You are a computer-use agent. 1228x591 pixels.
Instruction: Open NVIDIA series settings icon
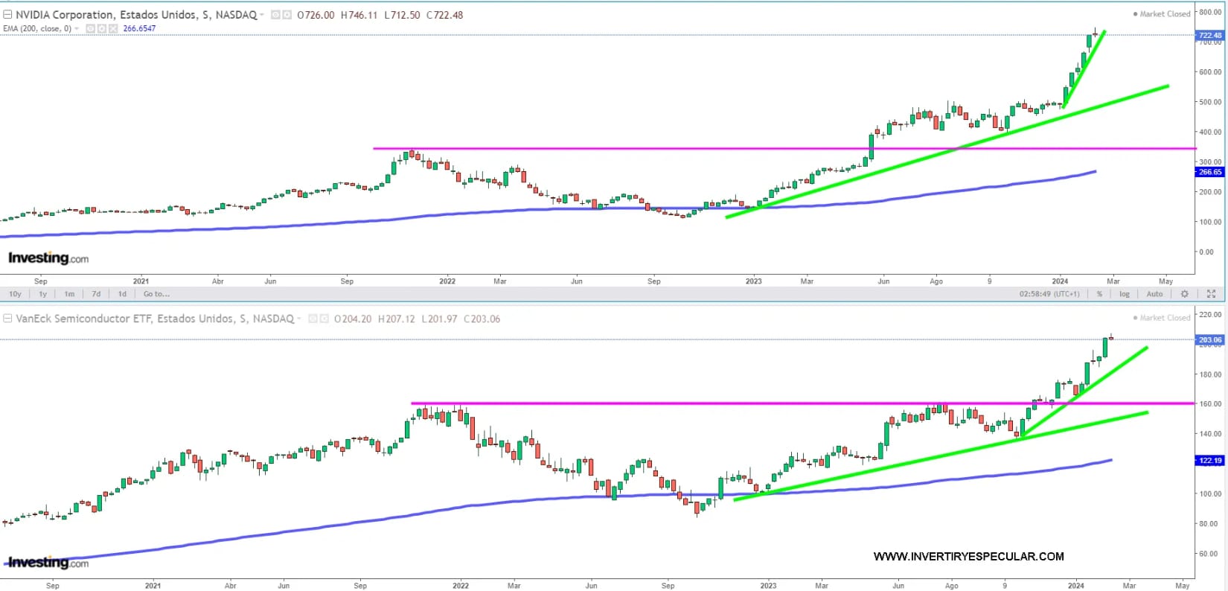click(x=287, y=15)
